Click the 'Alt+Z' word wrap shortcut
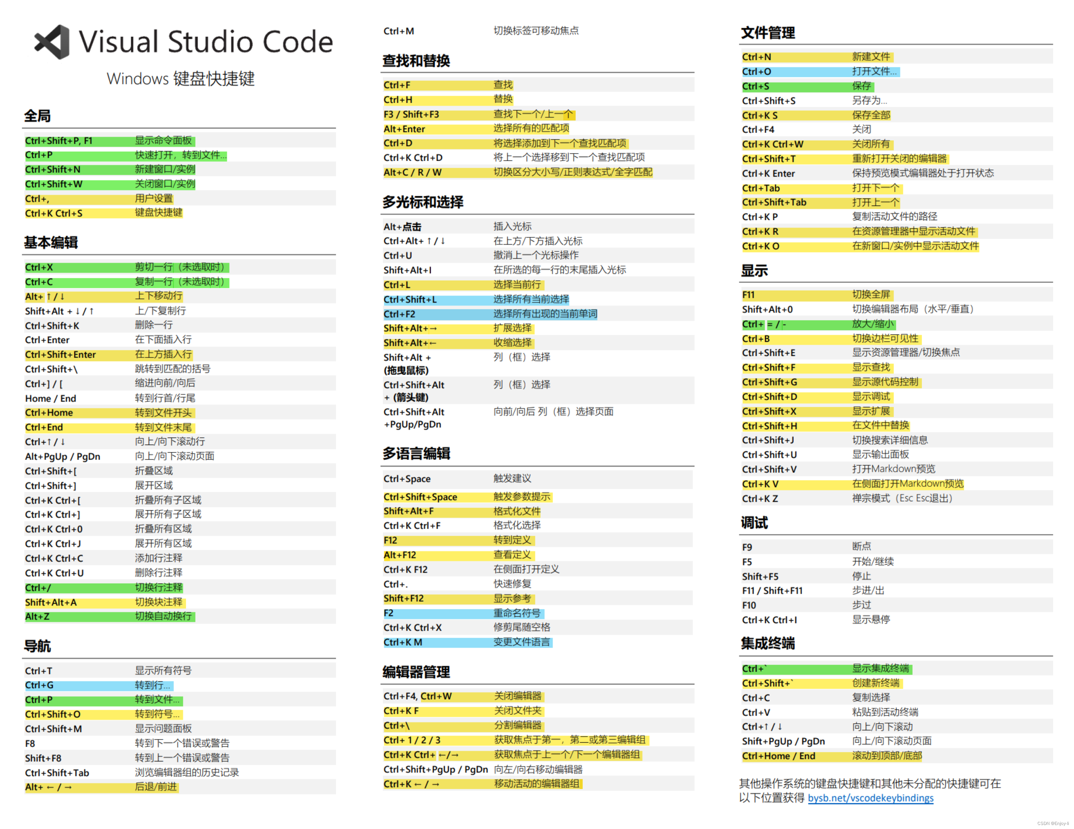This screenshot has width=1074, height=829. coord(37,617)
